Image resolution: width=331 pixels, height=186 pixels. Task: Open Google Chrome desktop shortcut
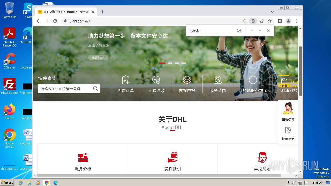point(9,138)
